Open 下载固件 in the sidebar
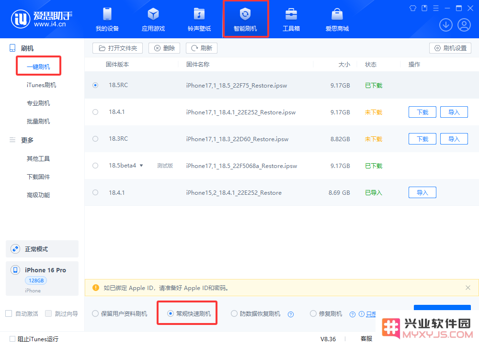The width and height of the screenshot is (479, 346). 38,177
